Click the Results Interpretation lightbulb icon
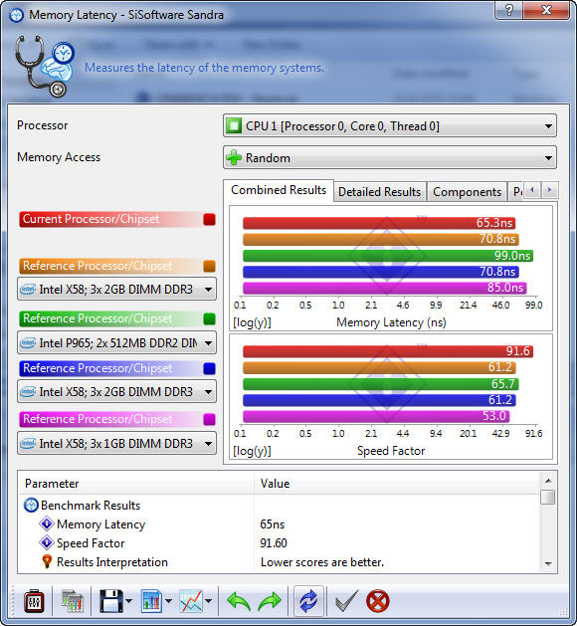 coord(47,561)
